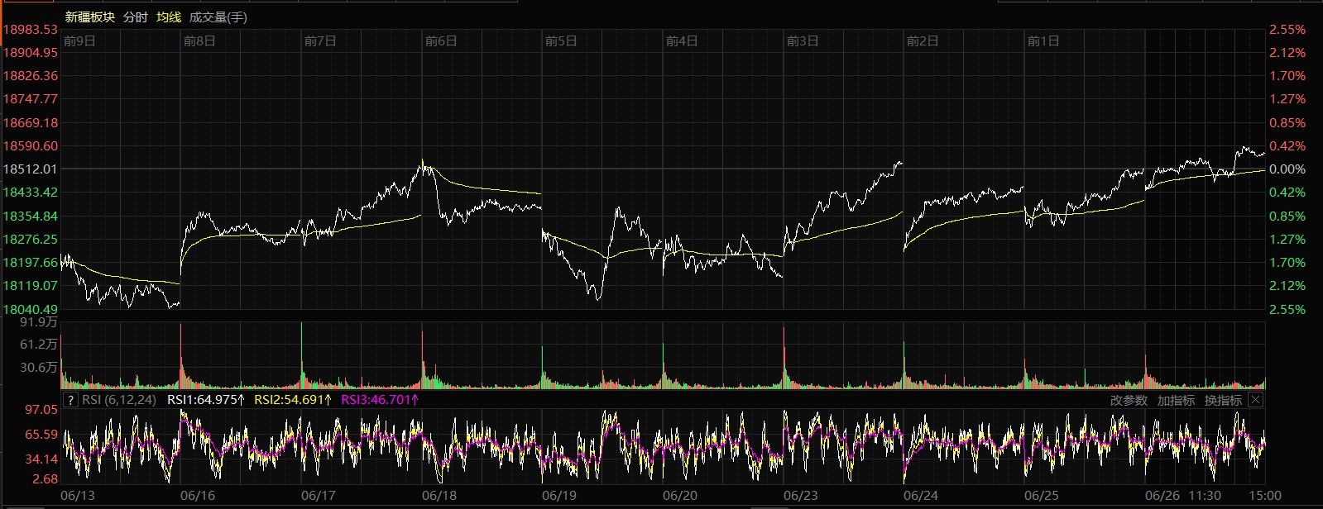Screen dimensions: 1323x509
Task: Click the 成交量(手) volume label
Action: coord(218,17)
